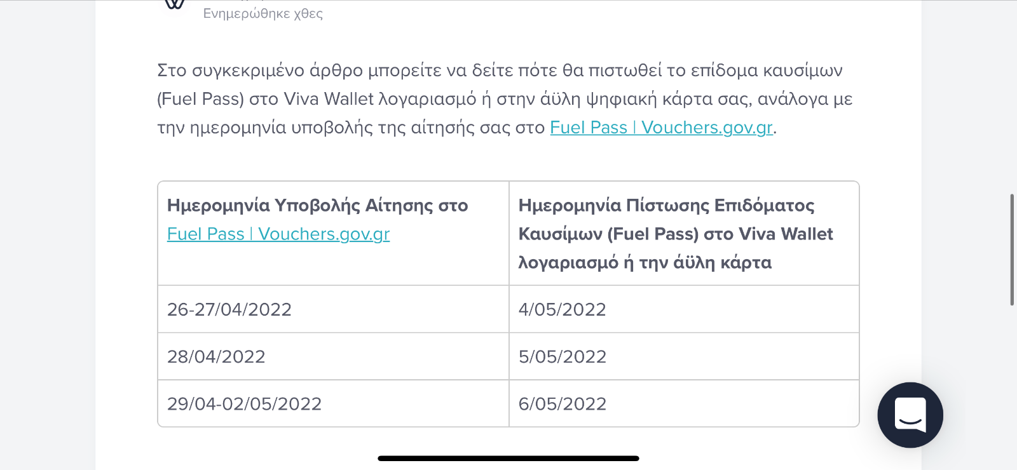Click the 6/05/2022 credit date cell
The image size is (1017, 470).
point(684,404)
